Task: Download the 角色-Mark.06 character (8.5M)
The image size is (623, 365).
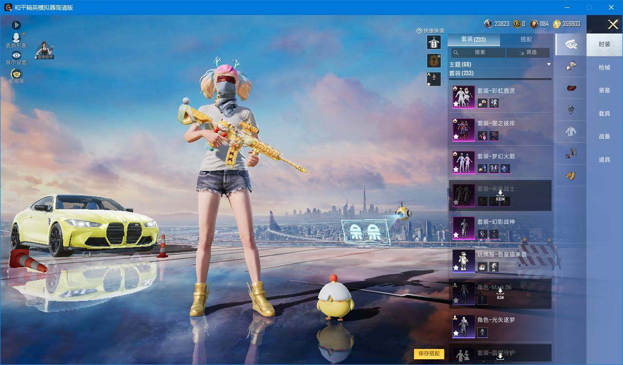Action: point(500,294)
